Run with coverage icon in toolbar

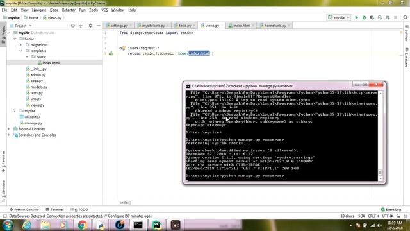click(x=372, y=17)
